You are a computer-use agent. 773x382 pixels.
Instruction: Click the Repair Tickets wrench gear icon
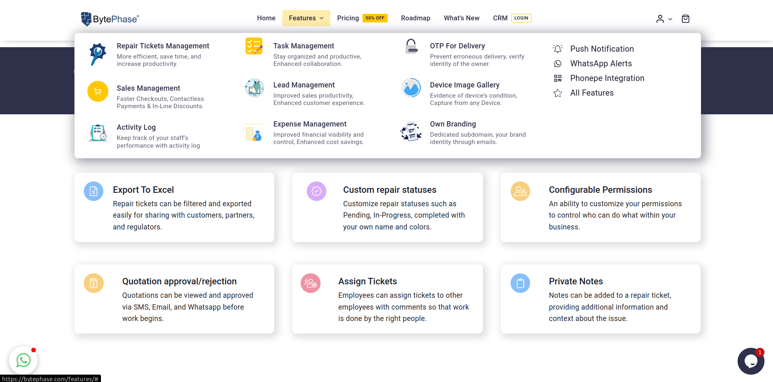pyautogui.click(x=98, y=54)
